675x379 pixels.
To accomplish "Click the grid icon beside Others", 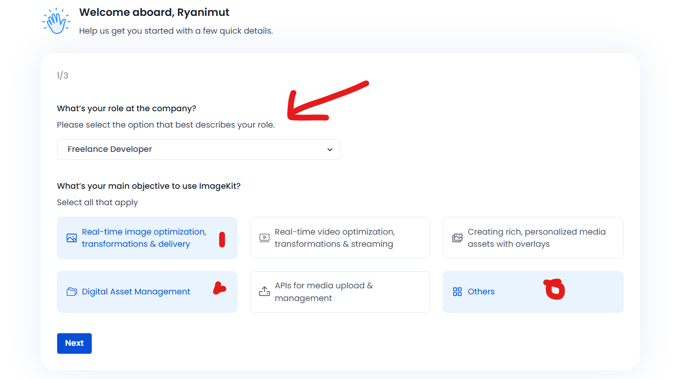I will pos(457,292).
